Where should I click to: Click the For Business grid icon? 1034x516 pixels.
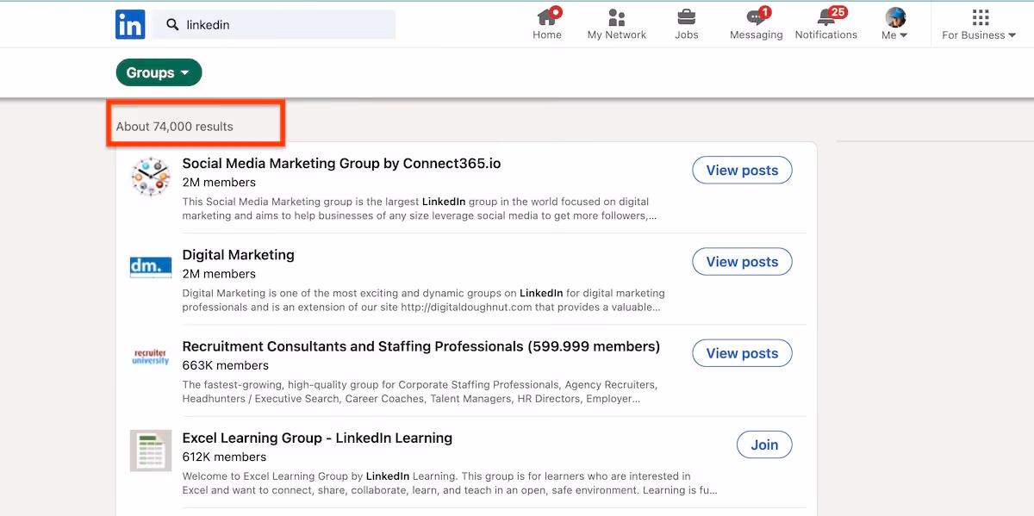click(x=980, y=17)
